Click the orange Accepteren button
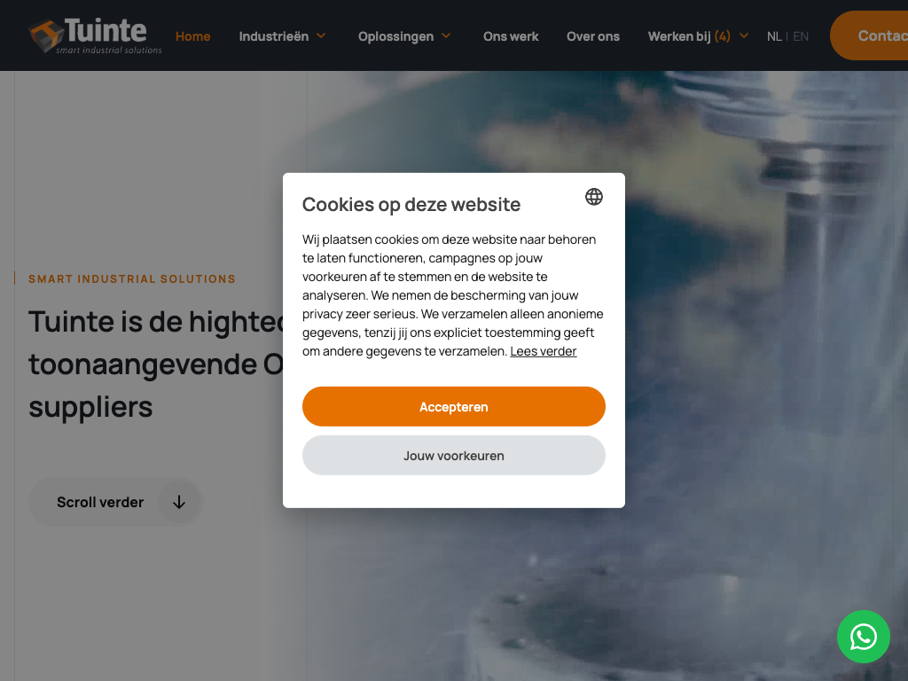Screen dimensions: 908x681 coord(453,406)
